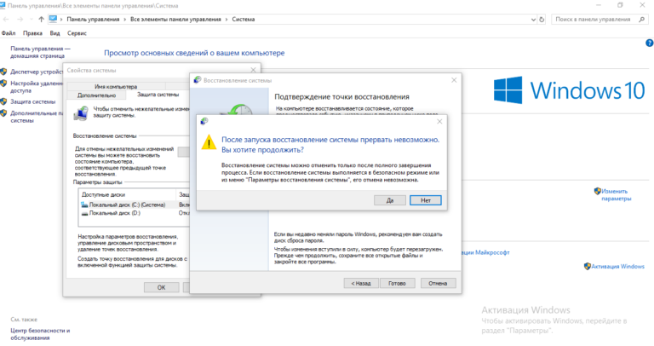Viewport: 654px width, 346px height.
Task: Open the Файл menu
Action: point(9,32)
